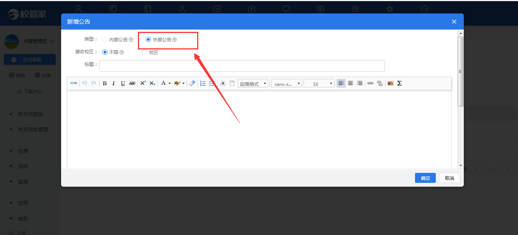Select the 校区 radio option
518x235 pixels.
click(x=144, y=52)
